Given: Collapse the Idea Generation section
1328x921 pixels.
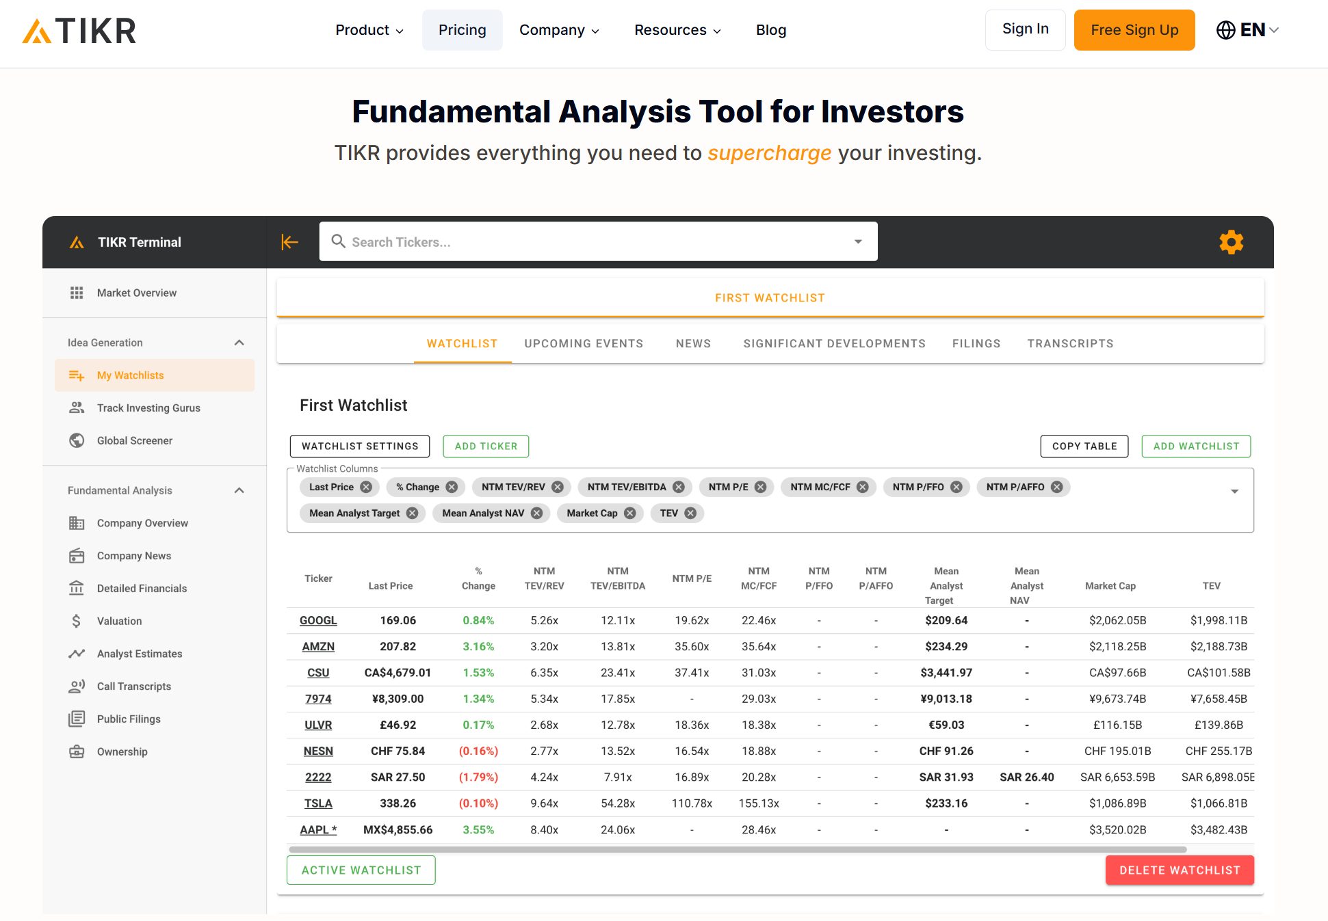Looking at the screenshot, I should [239, 343].
